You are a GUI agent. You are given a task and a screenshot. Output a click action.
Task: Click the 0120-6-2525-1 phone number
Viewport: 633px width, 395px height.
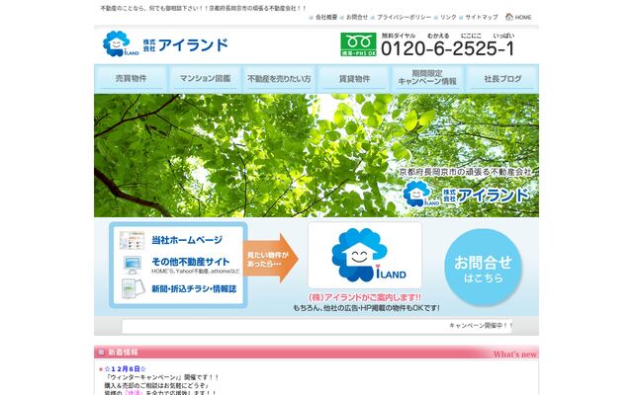pos(448,48)
